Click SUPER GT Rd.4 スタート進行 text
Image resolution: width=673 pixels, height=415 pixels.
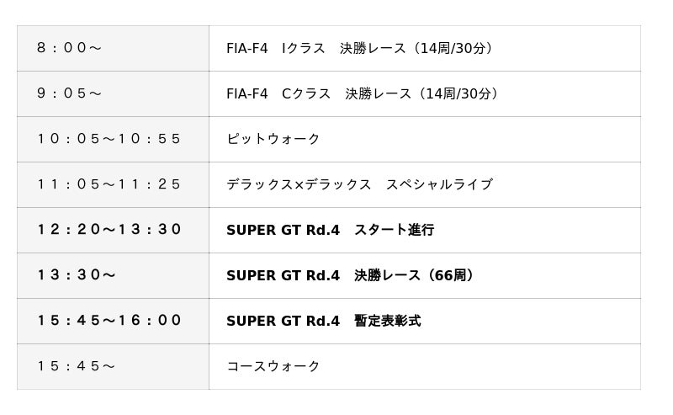(330, 230)
